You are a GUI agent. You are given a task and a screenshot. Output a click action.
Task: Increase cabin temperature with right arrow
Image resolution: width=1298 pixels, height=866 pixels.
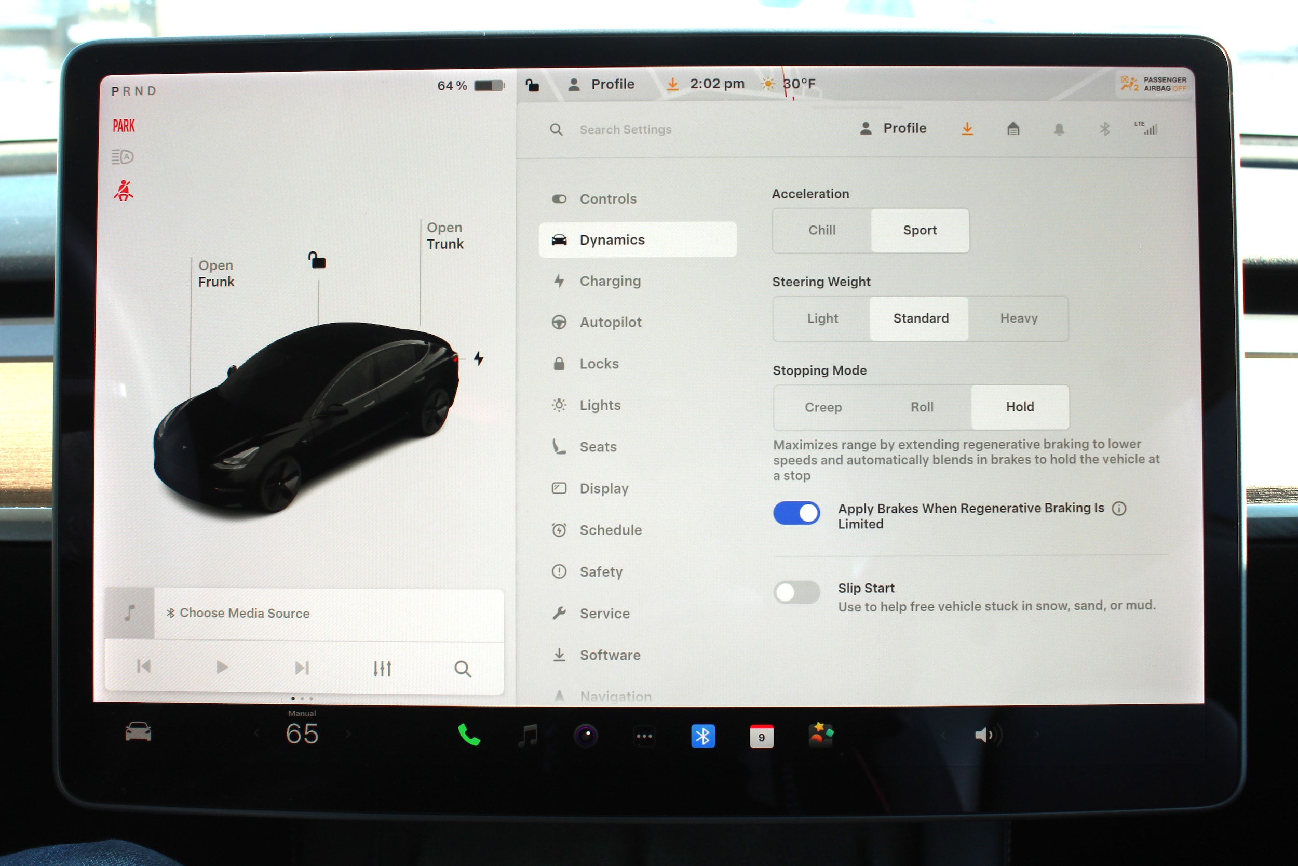coord(348,734)
